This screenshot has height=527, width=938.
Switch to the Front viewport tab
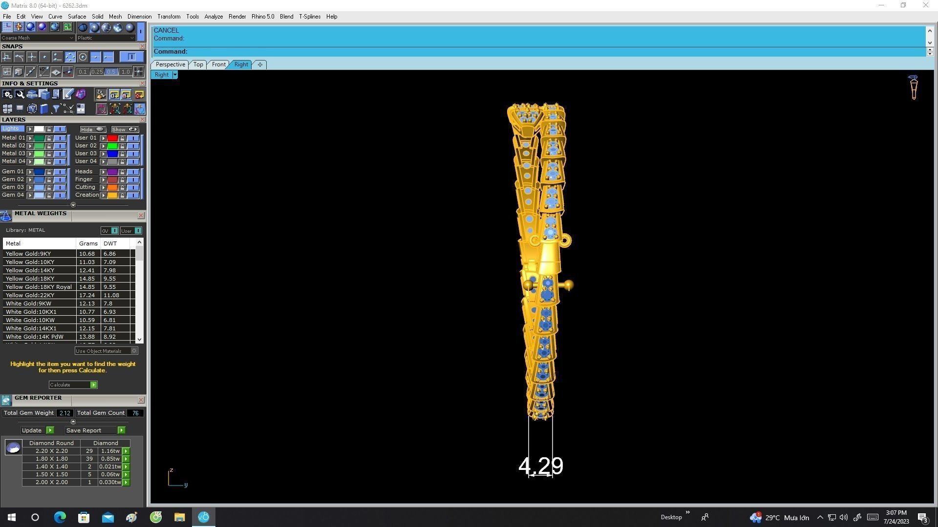pyautogui.click(x=218, y=64)
